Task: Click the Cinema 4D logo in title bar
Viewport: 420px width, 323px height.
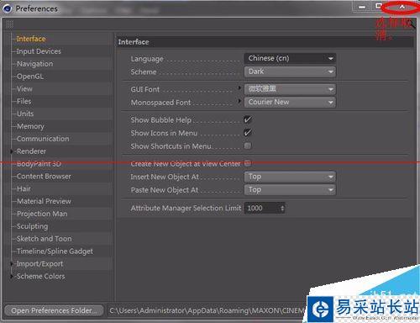Action: click(7, 8)
